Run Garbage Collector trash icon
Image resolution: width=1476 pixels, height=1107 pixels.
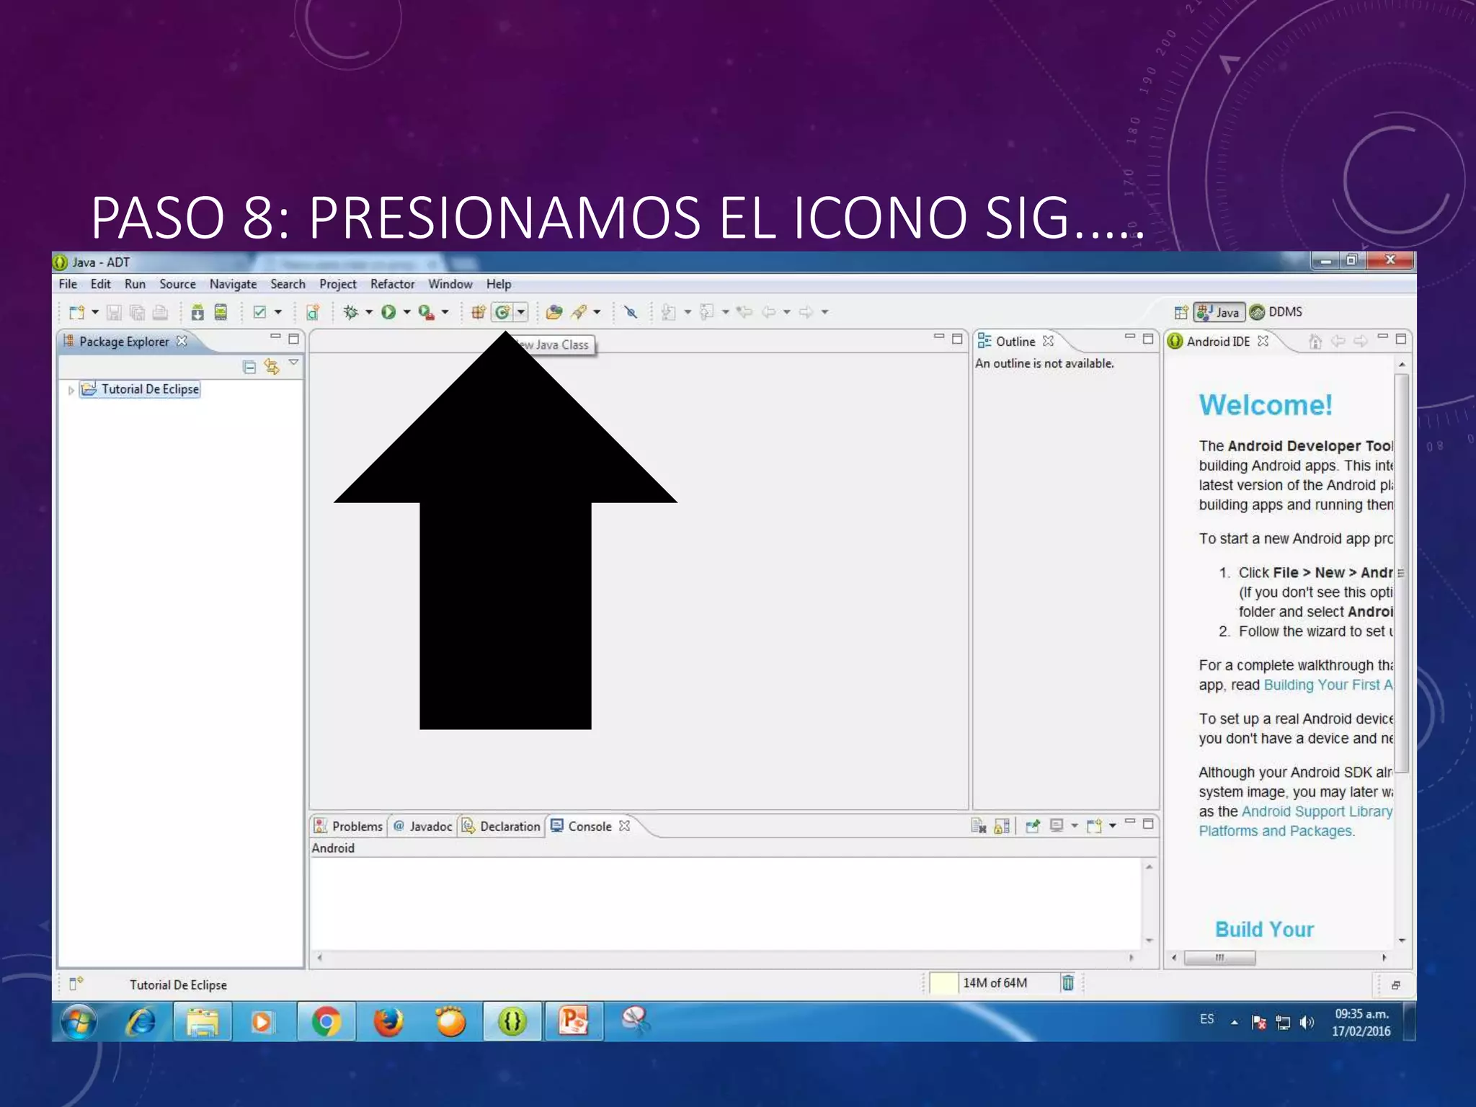(x=1068, y=982)
